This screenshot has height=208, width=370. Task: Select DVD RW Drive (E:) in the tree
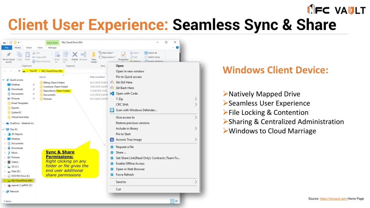pyautogui.click(x=20, y=176)
